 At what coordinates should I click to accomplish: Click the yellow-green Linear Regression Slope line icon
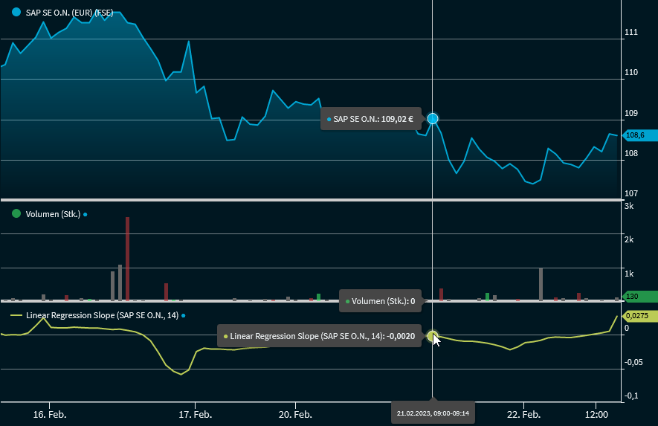[16, 315]
